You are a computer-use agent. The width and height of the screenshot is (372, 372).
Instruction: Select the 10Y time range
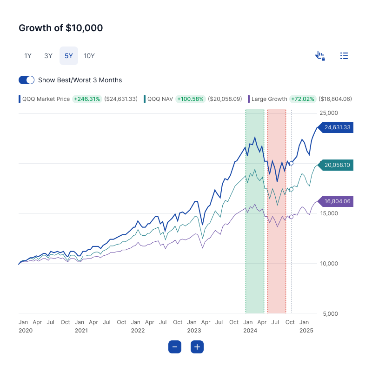click(x=89, y=56)
